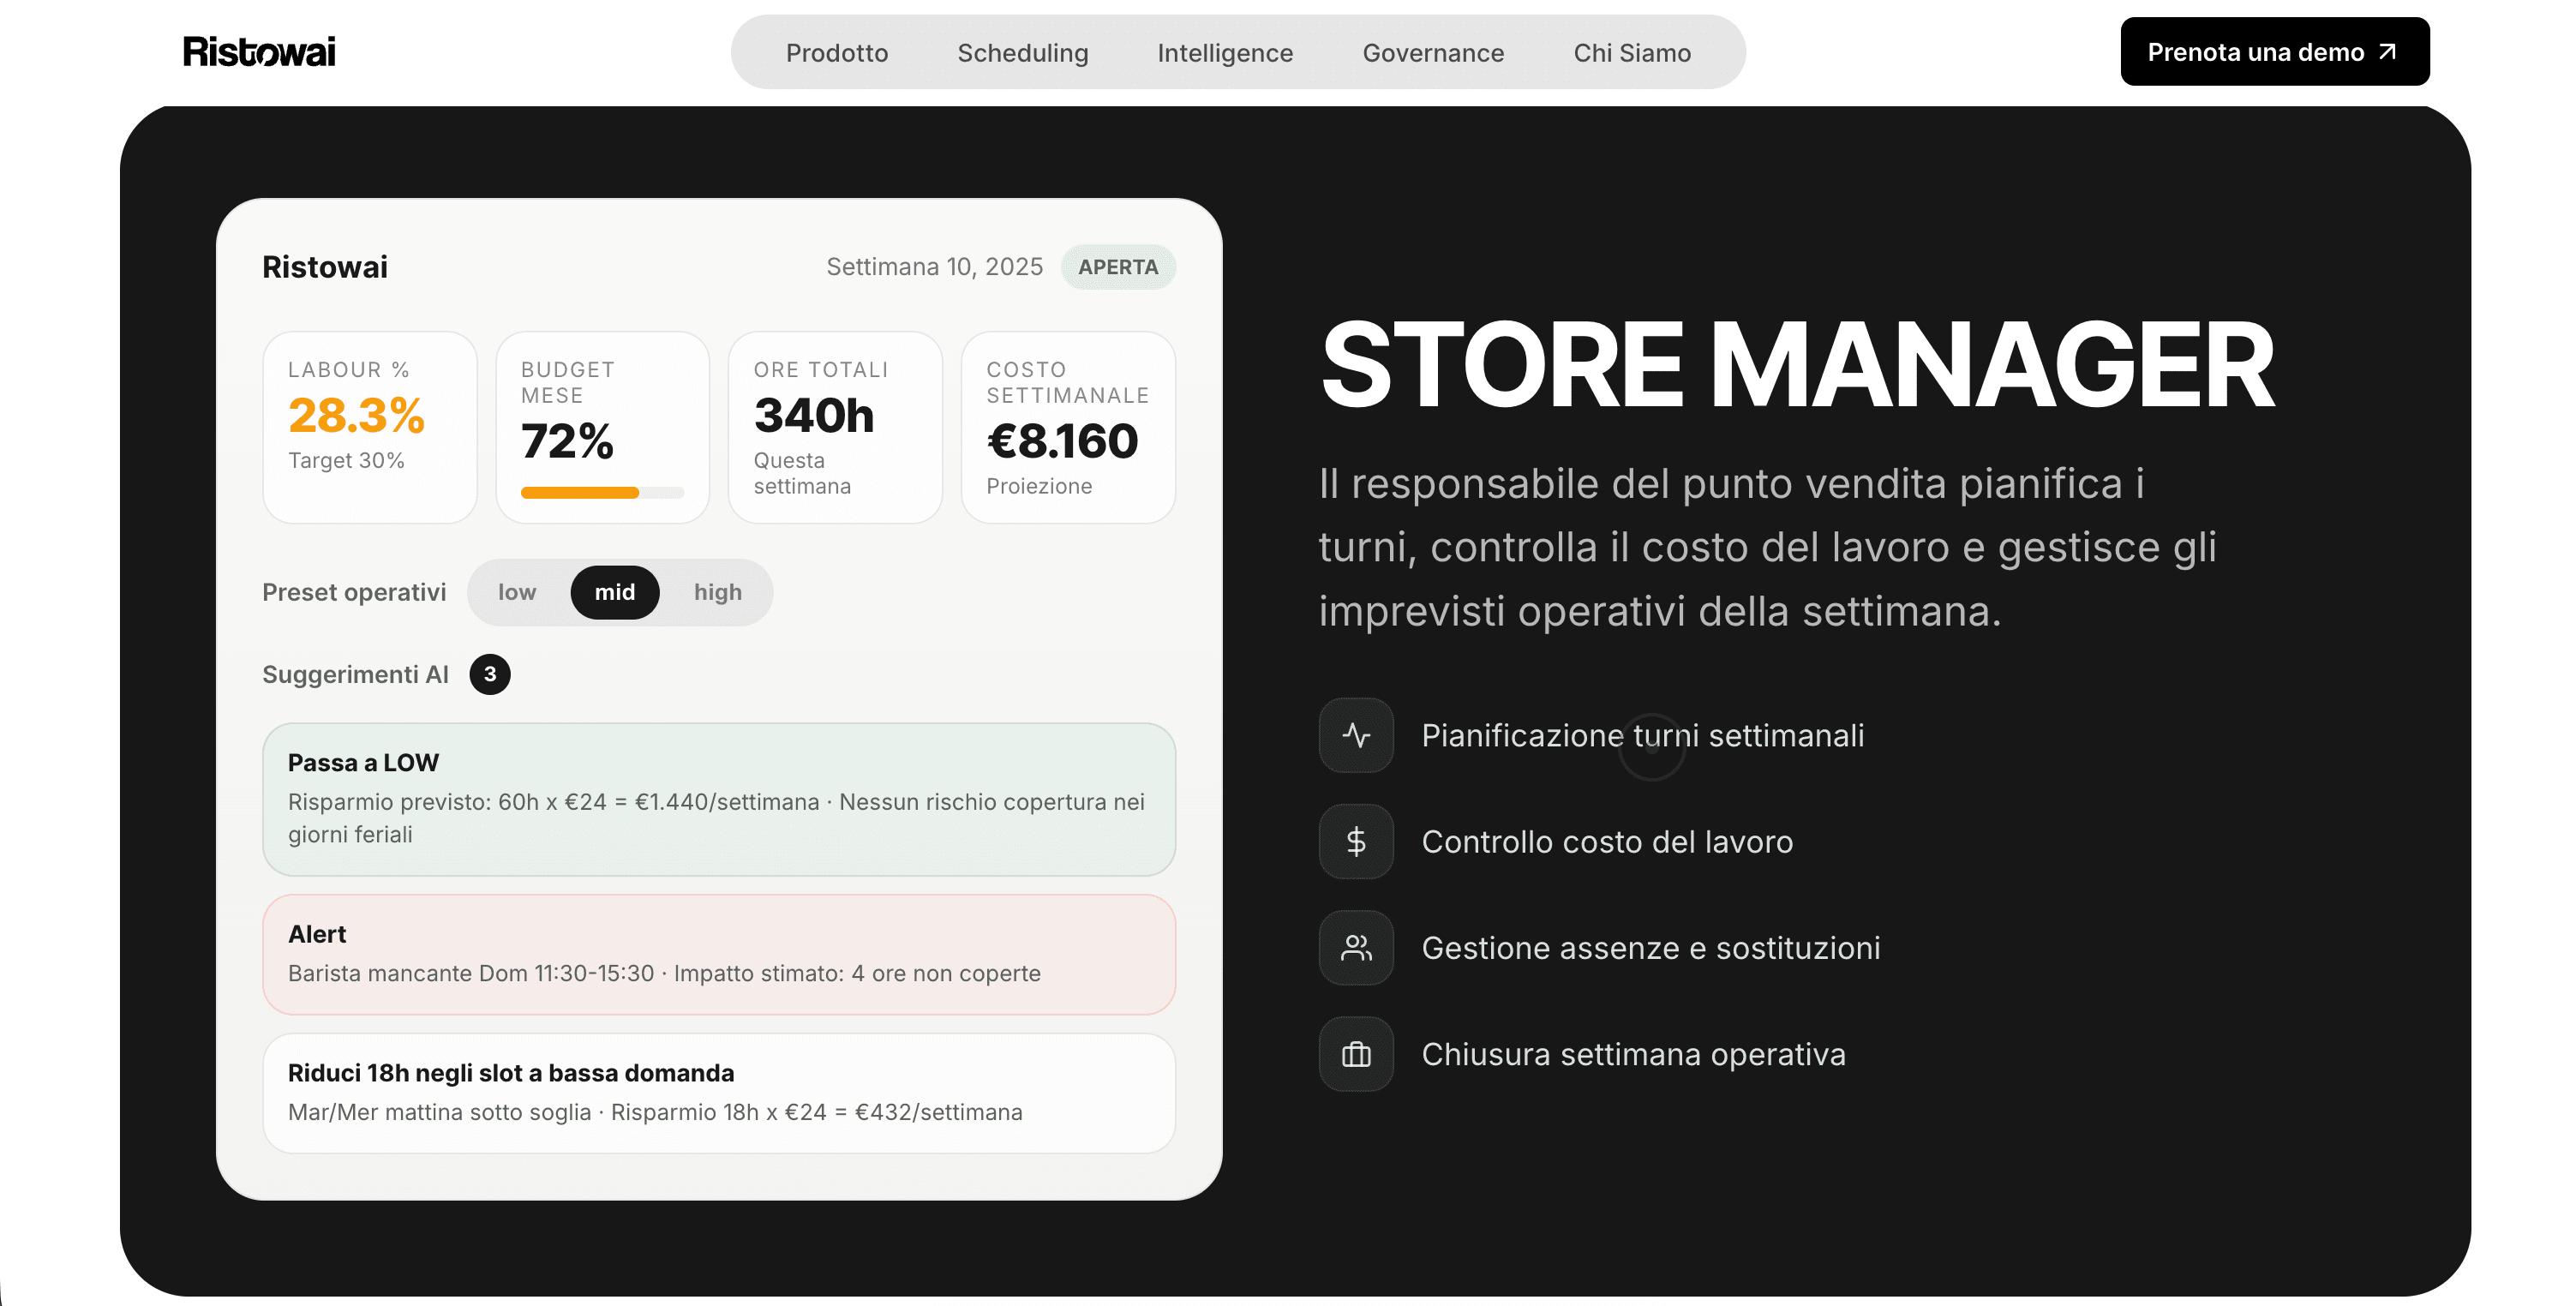Open the Passa a LOW suggestion card
Image resolution: width=2576 pixels, height=1306 pixels.
[719, 800]
